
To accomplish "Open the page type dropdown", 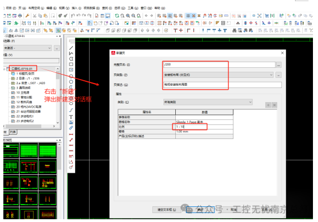I will tap(271, 75).
